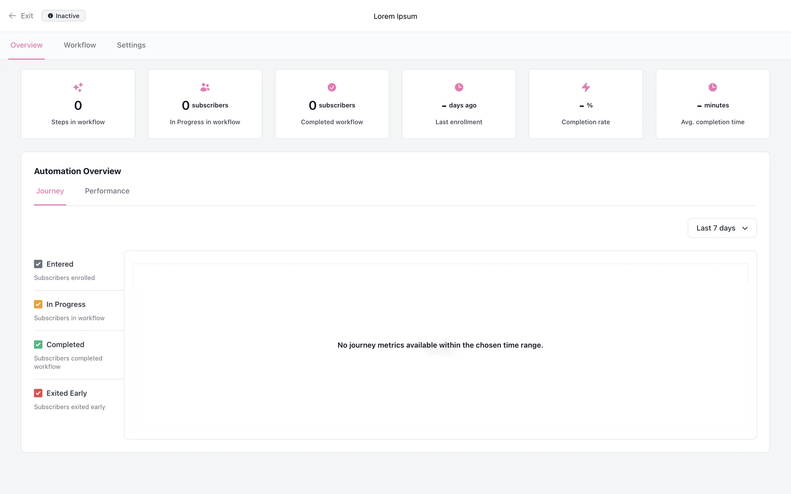Disable the Completed checkbox
The image size is (791, 494).
pos(38,345)
